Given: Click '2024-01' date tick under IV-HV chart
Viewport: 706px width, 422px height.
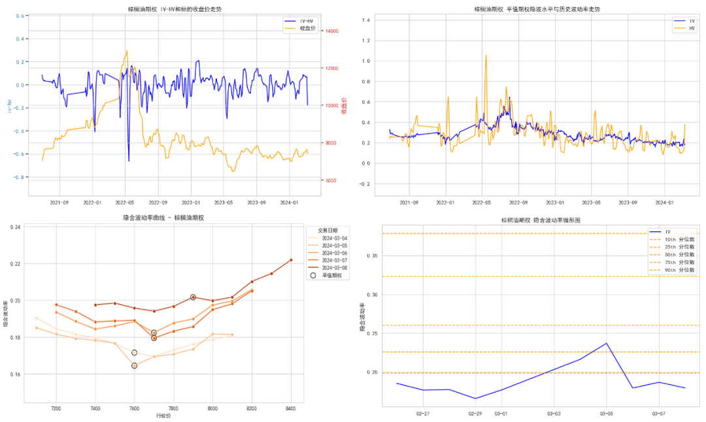Looking at the screenshot, I should (289, 203).
